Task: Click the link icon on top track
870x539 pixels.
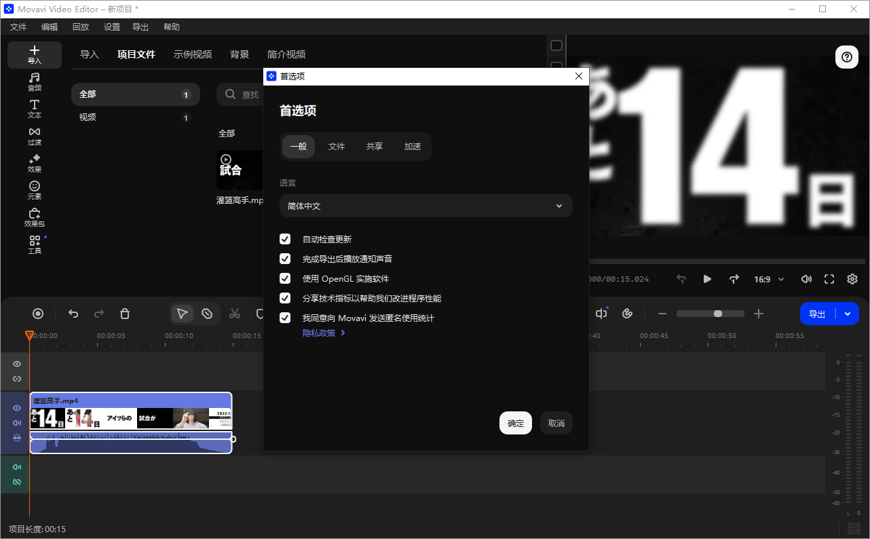Action: point(17,379)
